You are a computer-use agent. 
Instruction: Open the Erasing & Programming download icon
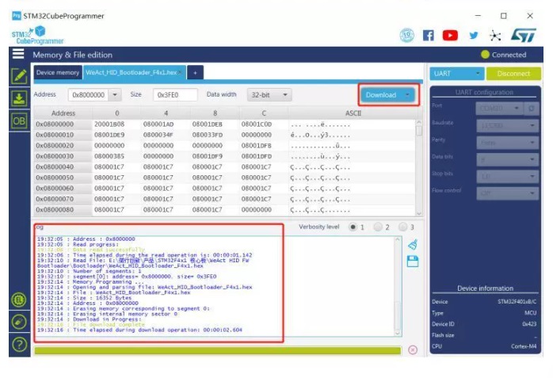coord(19,99)
